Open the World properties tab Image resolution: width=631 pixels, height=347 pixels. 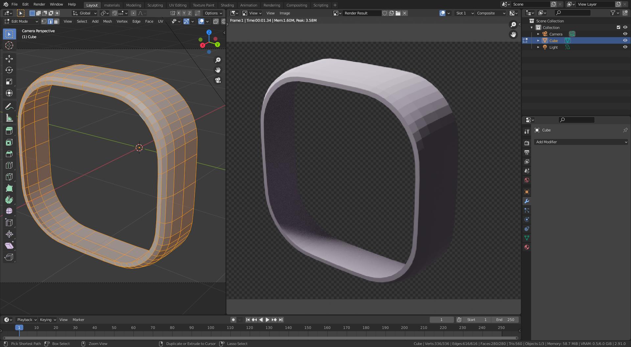tap(527, 180)
